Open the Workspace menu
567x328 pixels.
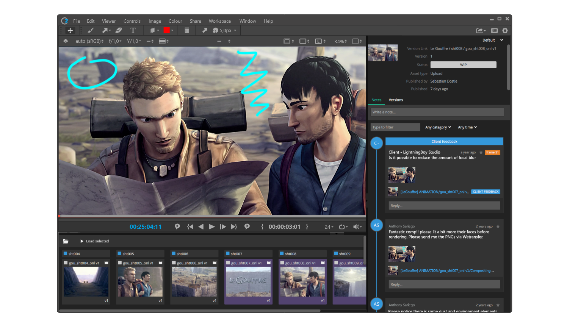(x=220, y=21)
